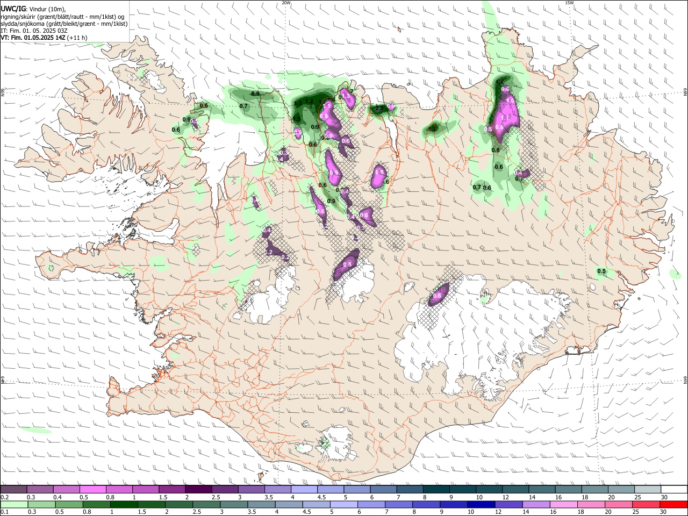Click the 7 swatch in upper snow scale
This screenshot has width=688, height=516.
coord(410,489)
